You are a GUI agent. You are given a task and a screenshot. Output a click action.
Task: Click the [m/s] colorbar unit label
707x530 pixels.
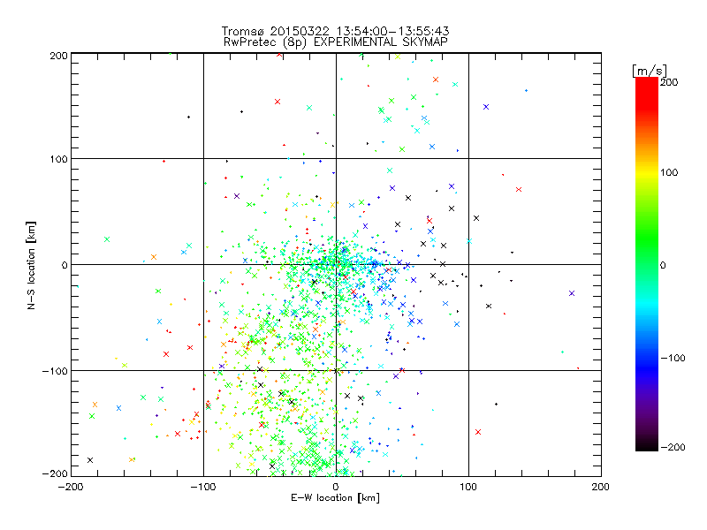click(650, 71)
